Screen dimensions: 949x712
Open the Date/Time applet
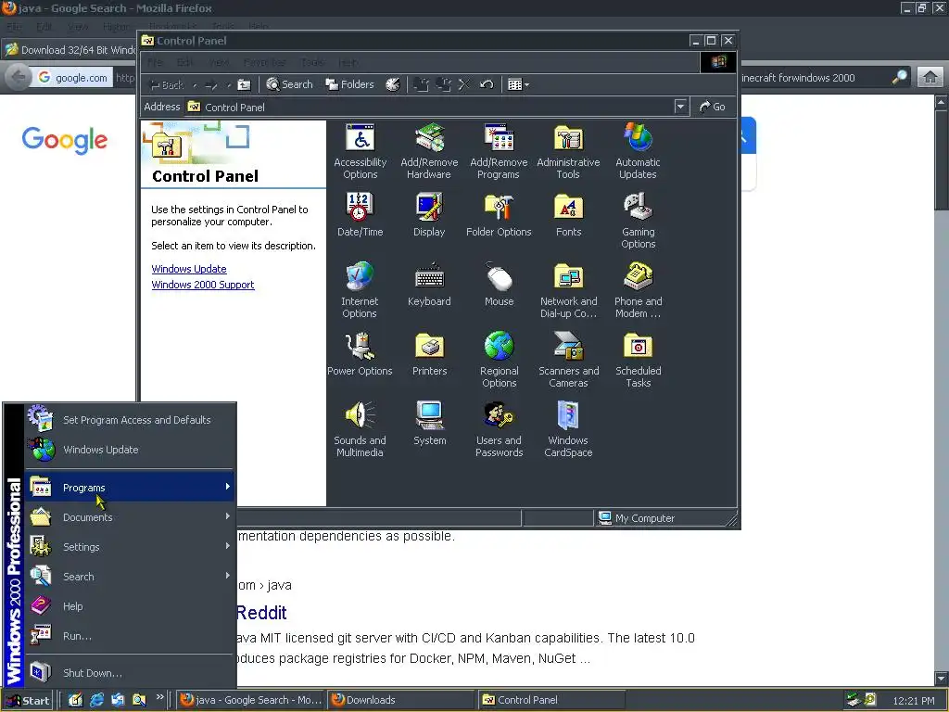click(361, 215)
